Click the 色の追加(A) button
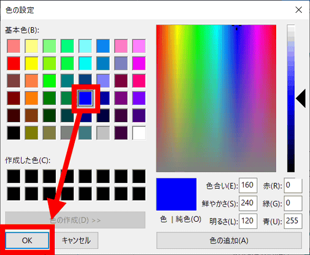The width and height of the screenshot is (310, 255). pyautogui.click(x=229, y=241)
